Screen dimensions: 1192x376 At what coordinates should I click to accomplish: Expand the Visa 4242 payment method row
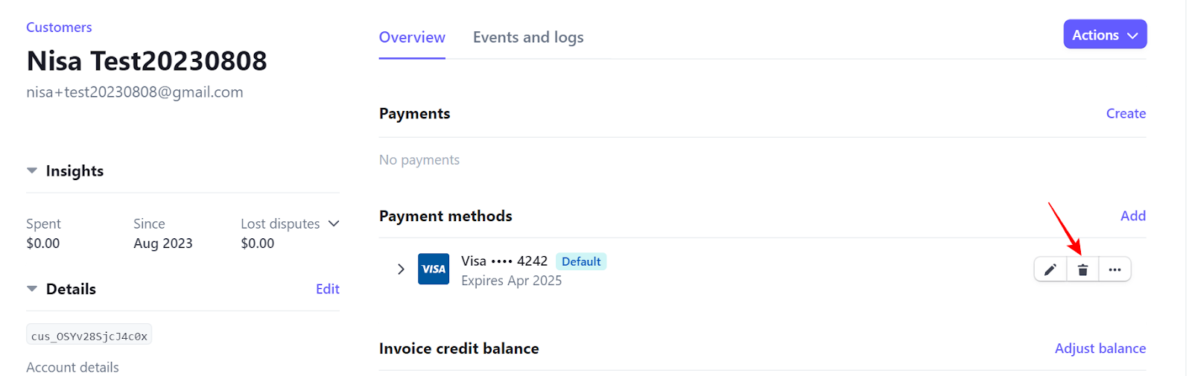pos(401,270)
